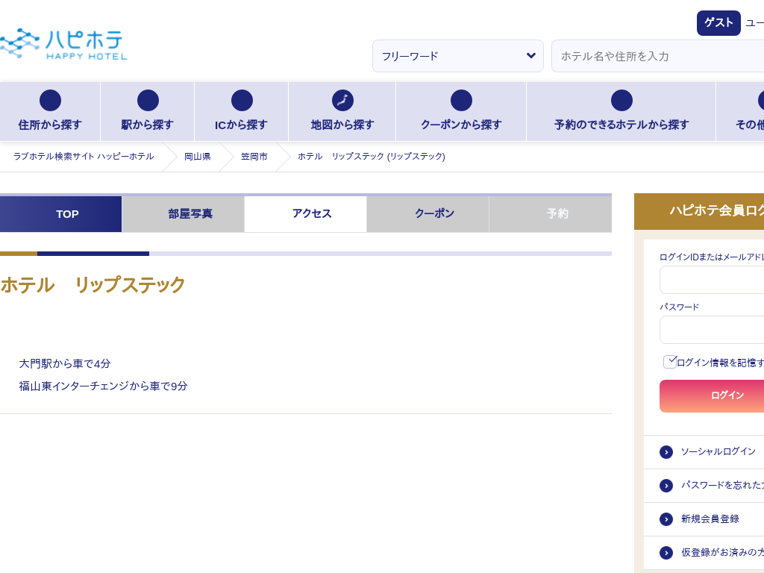
Task: Open 駅から探す navigation item
Action: pos(147,112)
